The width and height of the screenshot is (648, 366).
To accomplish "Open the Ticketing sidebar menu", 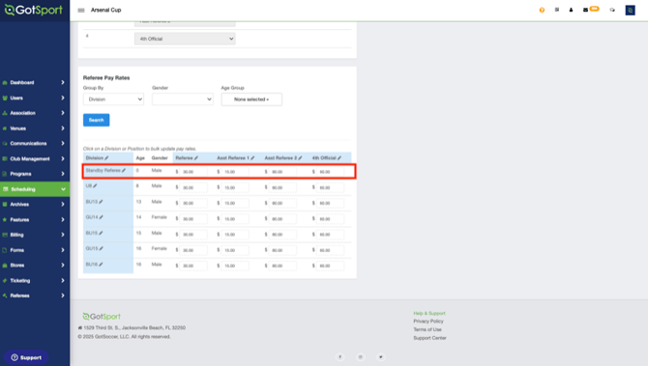I will [35, 281].
